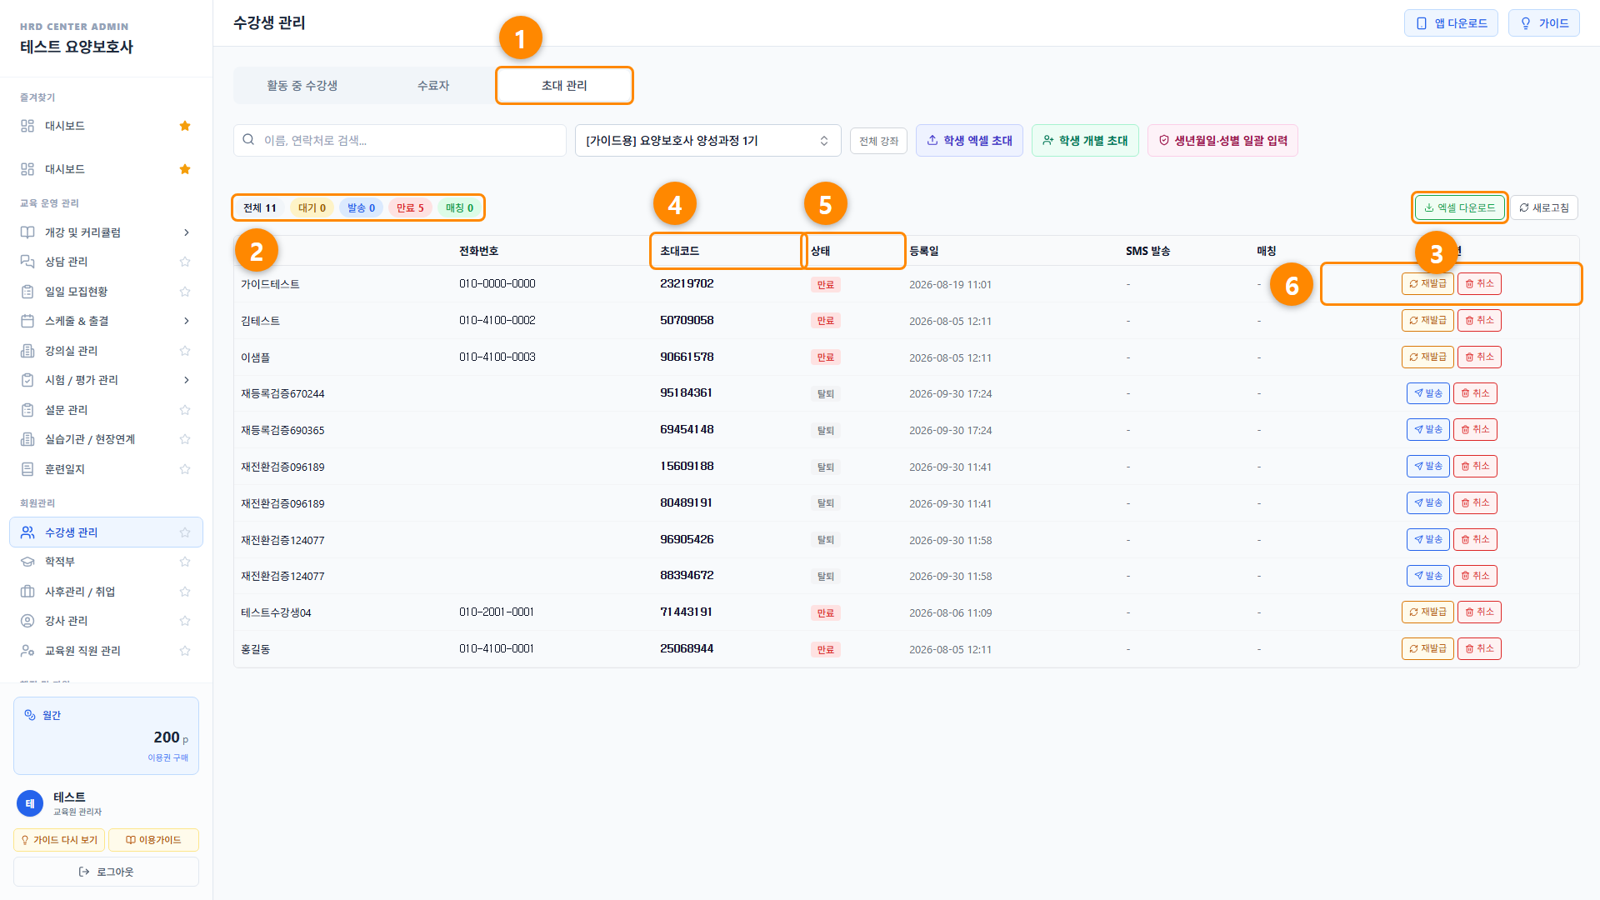The width and height of the screenshot is (1600, 900).
Task: Toggle favorite star for 학적부
Action: 185,562
